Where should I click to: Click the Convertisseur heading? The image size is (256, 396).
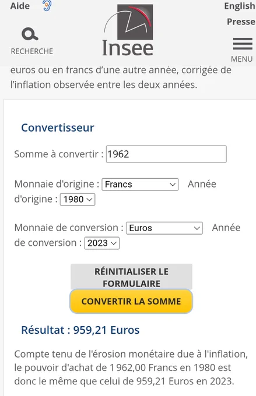point(58,128)
